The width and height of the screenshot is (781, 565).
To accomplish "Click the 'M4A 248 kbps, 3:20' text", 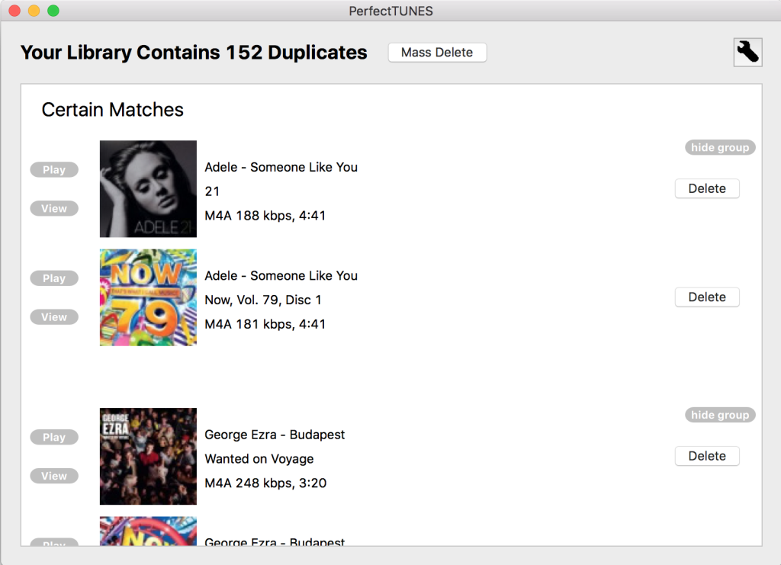I will coord(265,483).
